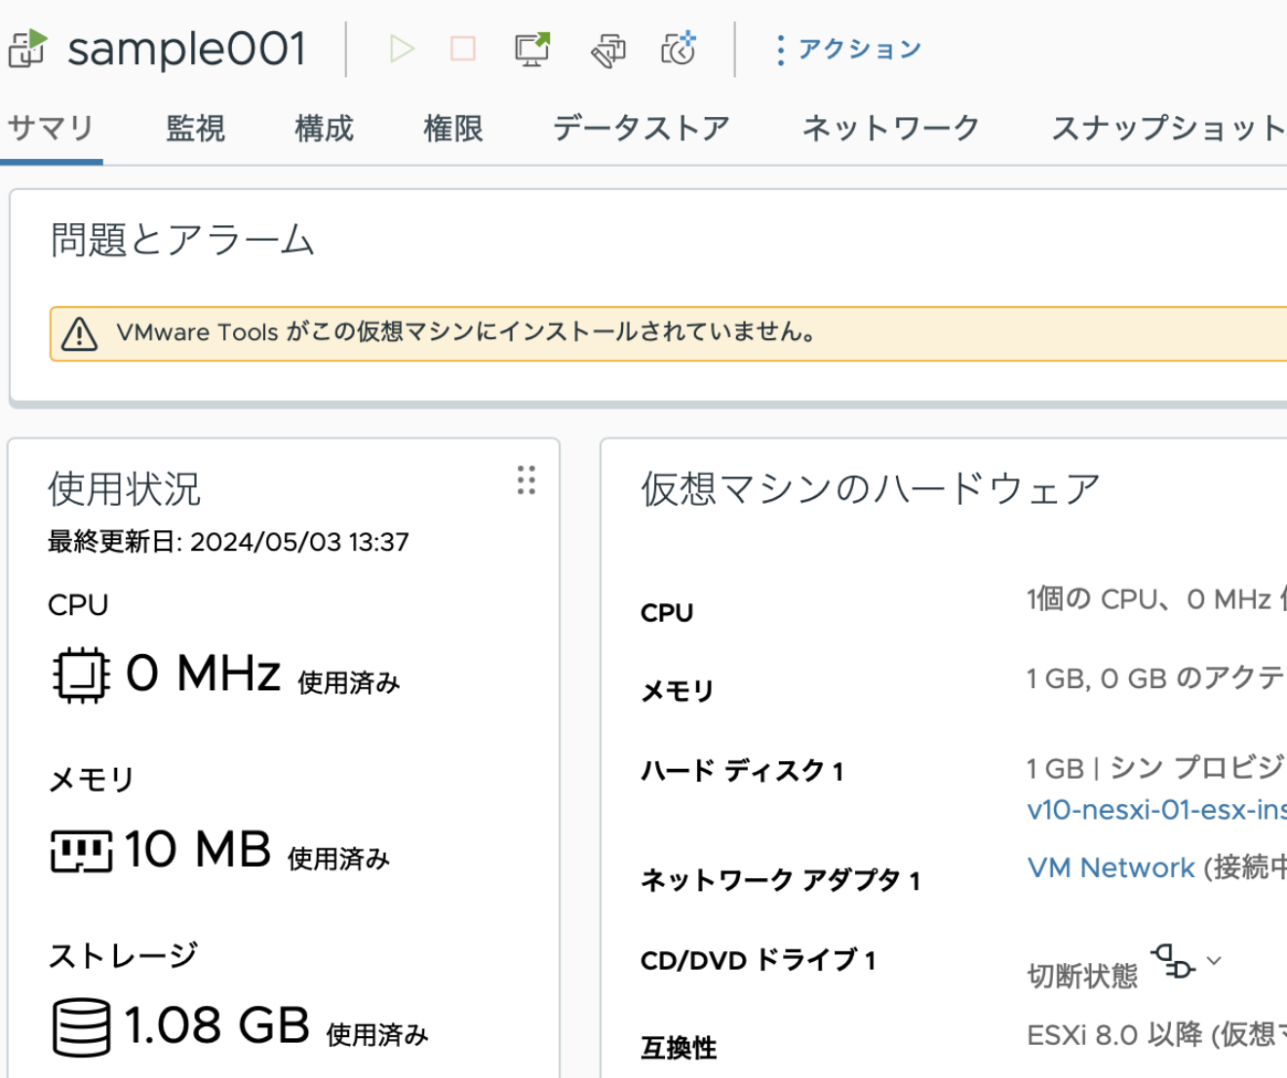
Task: Open the データストア tab
Action: click(x=639, y=127)
